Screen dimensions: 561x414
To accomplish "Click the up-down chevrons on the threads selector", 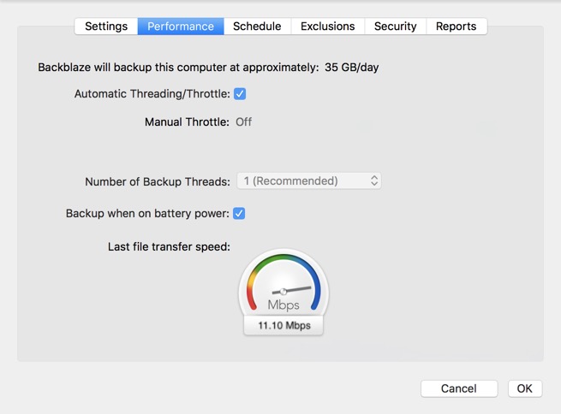I will [374, 180].
